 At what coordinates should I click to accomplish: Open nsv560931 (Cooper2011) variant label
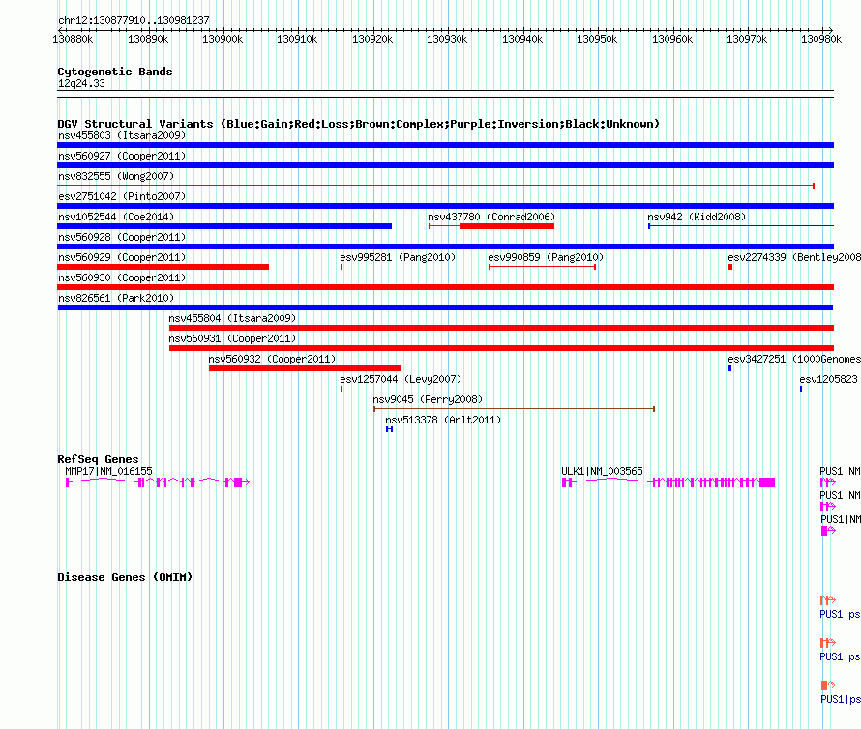coord(232,338)
